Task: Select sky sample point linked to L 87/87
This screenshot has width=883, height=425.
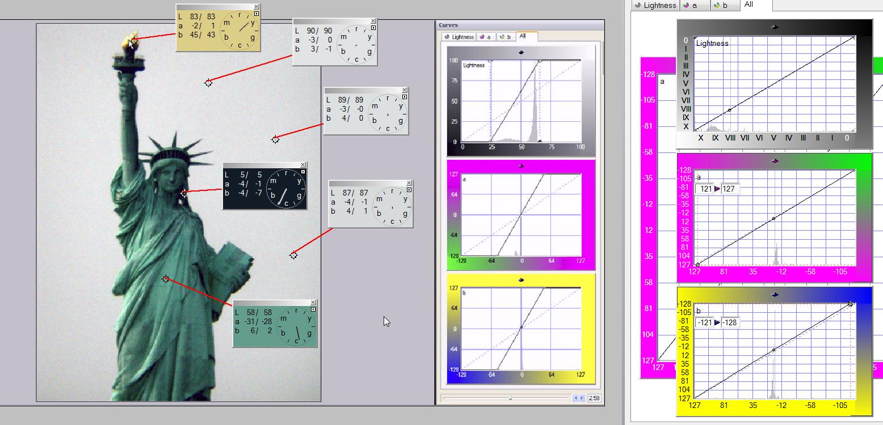Action: (x=293, y=255)
